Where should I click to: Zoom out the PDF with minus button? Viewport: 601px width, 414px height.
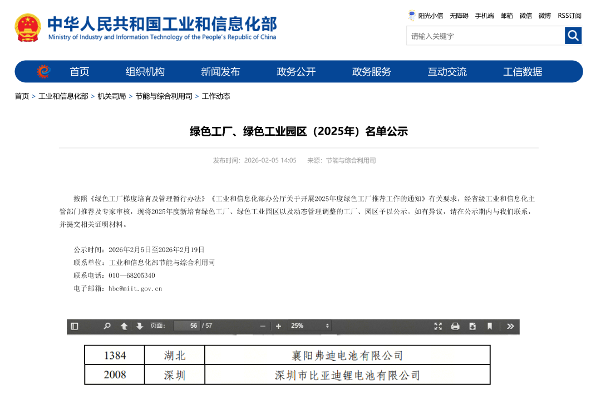[263, 326]
